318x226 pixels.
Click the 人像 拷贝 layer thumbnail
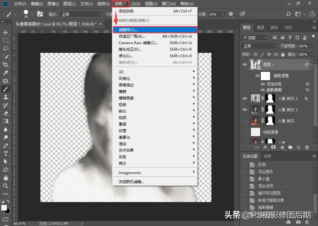click(255, 121)
